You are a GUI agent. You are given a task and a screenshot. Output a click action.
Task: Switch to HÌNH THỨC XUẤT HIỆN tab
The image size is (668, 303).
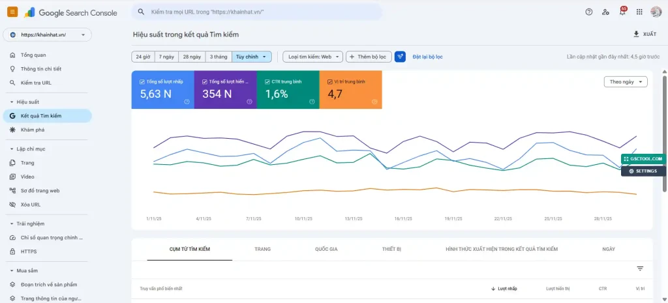[502, 249]
